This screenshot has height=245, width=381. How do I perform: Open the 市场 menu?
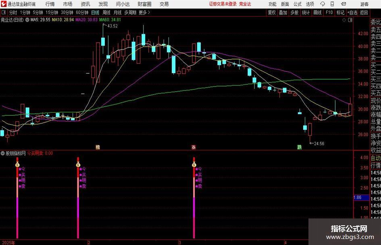[68, 4]
